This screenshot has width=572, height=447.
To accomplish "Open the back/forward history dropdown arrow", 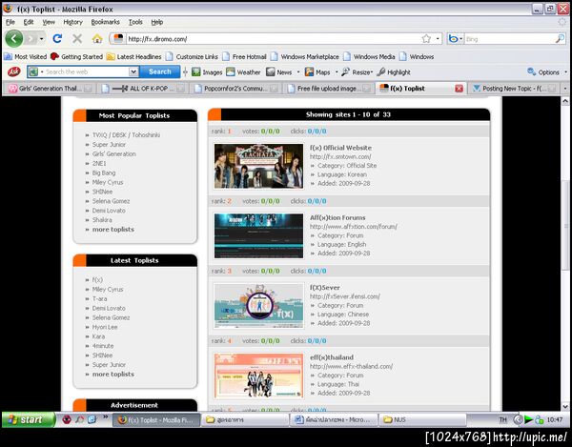I will [42, 39].
